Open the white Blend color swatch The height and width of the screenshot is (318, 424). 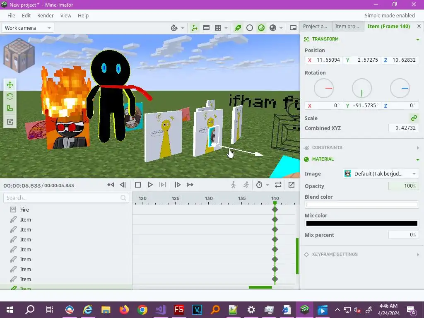coord(362,205)
